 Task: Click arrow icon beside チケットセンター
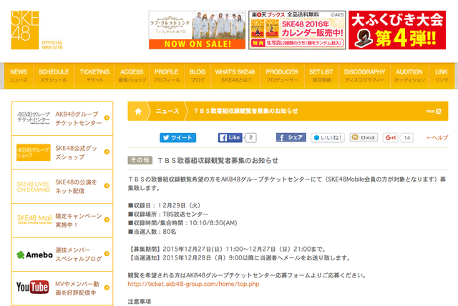107,118
